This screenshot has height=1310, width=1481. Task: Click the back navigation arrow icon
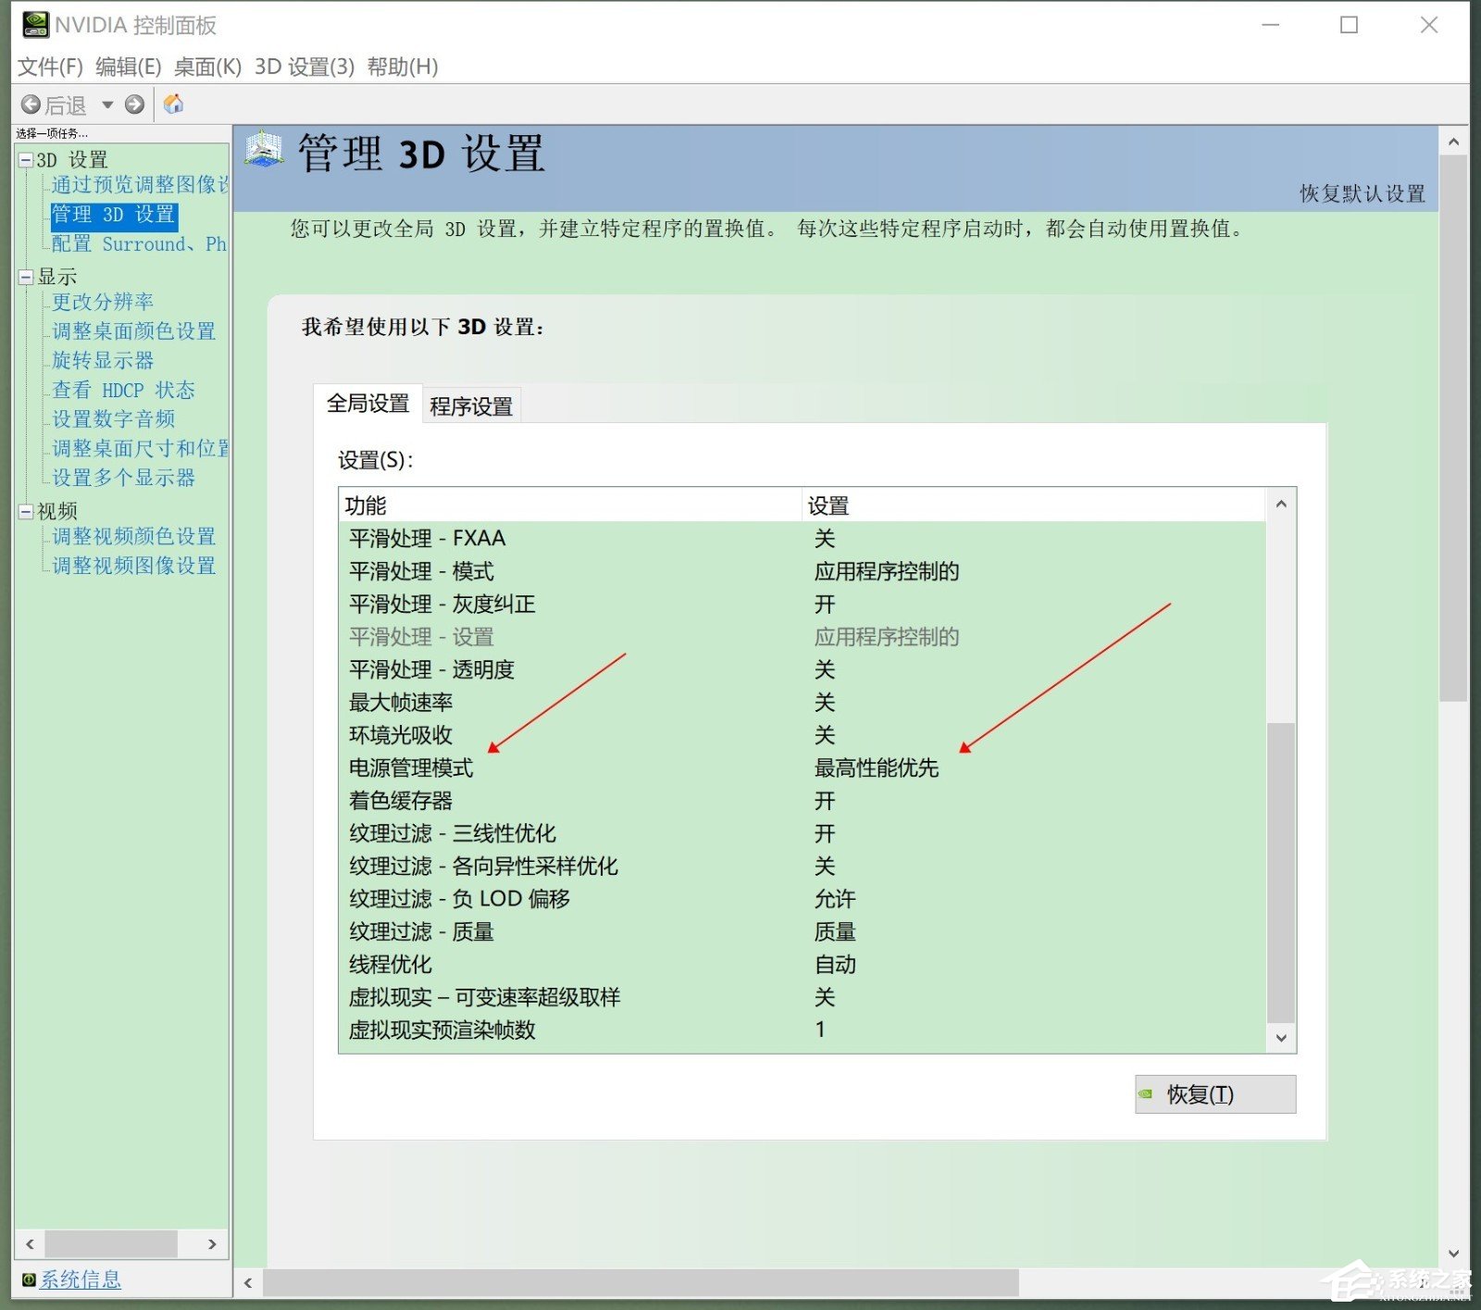pos(29,104)
